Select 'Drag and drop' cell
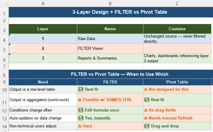213x132 pixels. click(177, 126)
